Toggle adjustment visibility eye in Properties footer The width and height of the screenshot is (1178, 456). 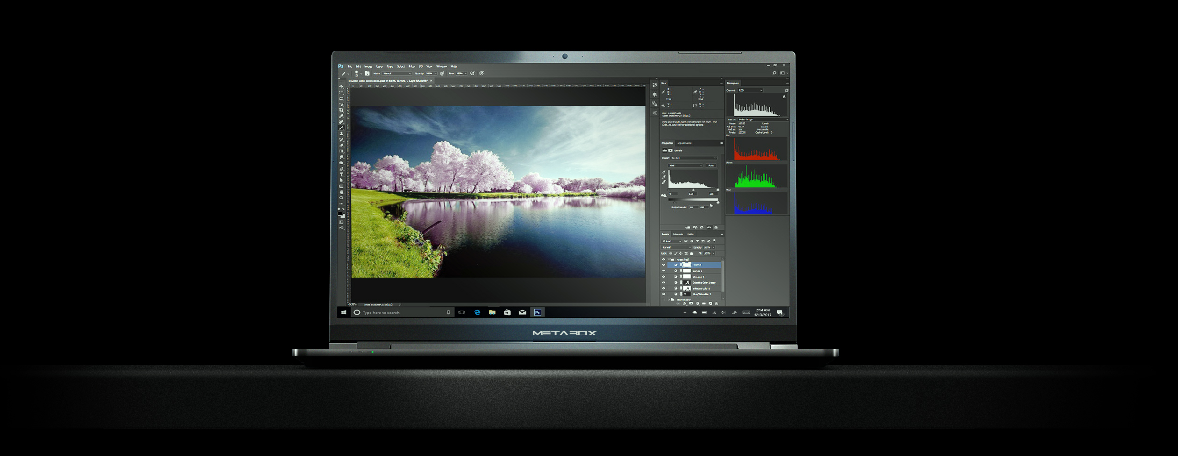tap(709, 228)
